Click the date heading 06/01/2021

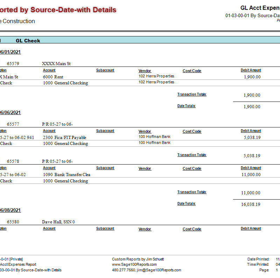click(10, 52)
